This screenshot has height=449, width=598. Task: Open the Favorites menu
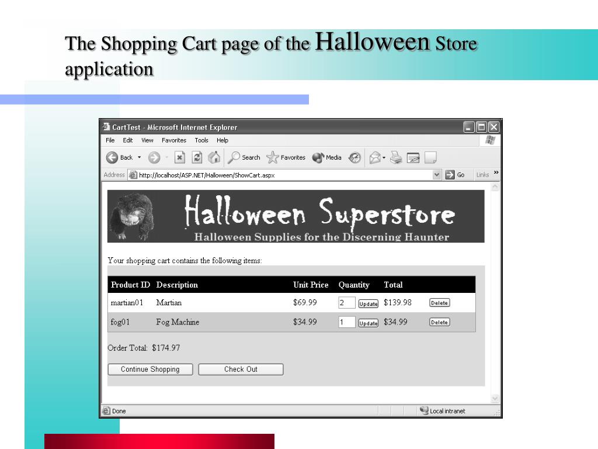click(x=174, y=140)
